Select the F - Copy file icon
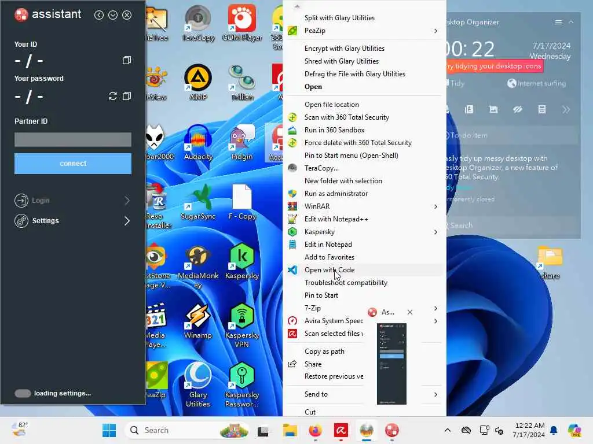This screenshot has height=444, width=593. [242, 202]
